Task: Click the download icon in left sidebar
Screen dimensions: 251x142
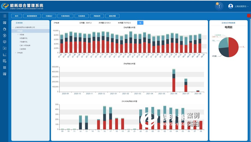Action: (5, 48)
